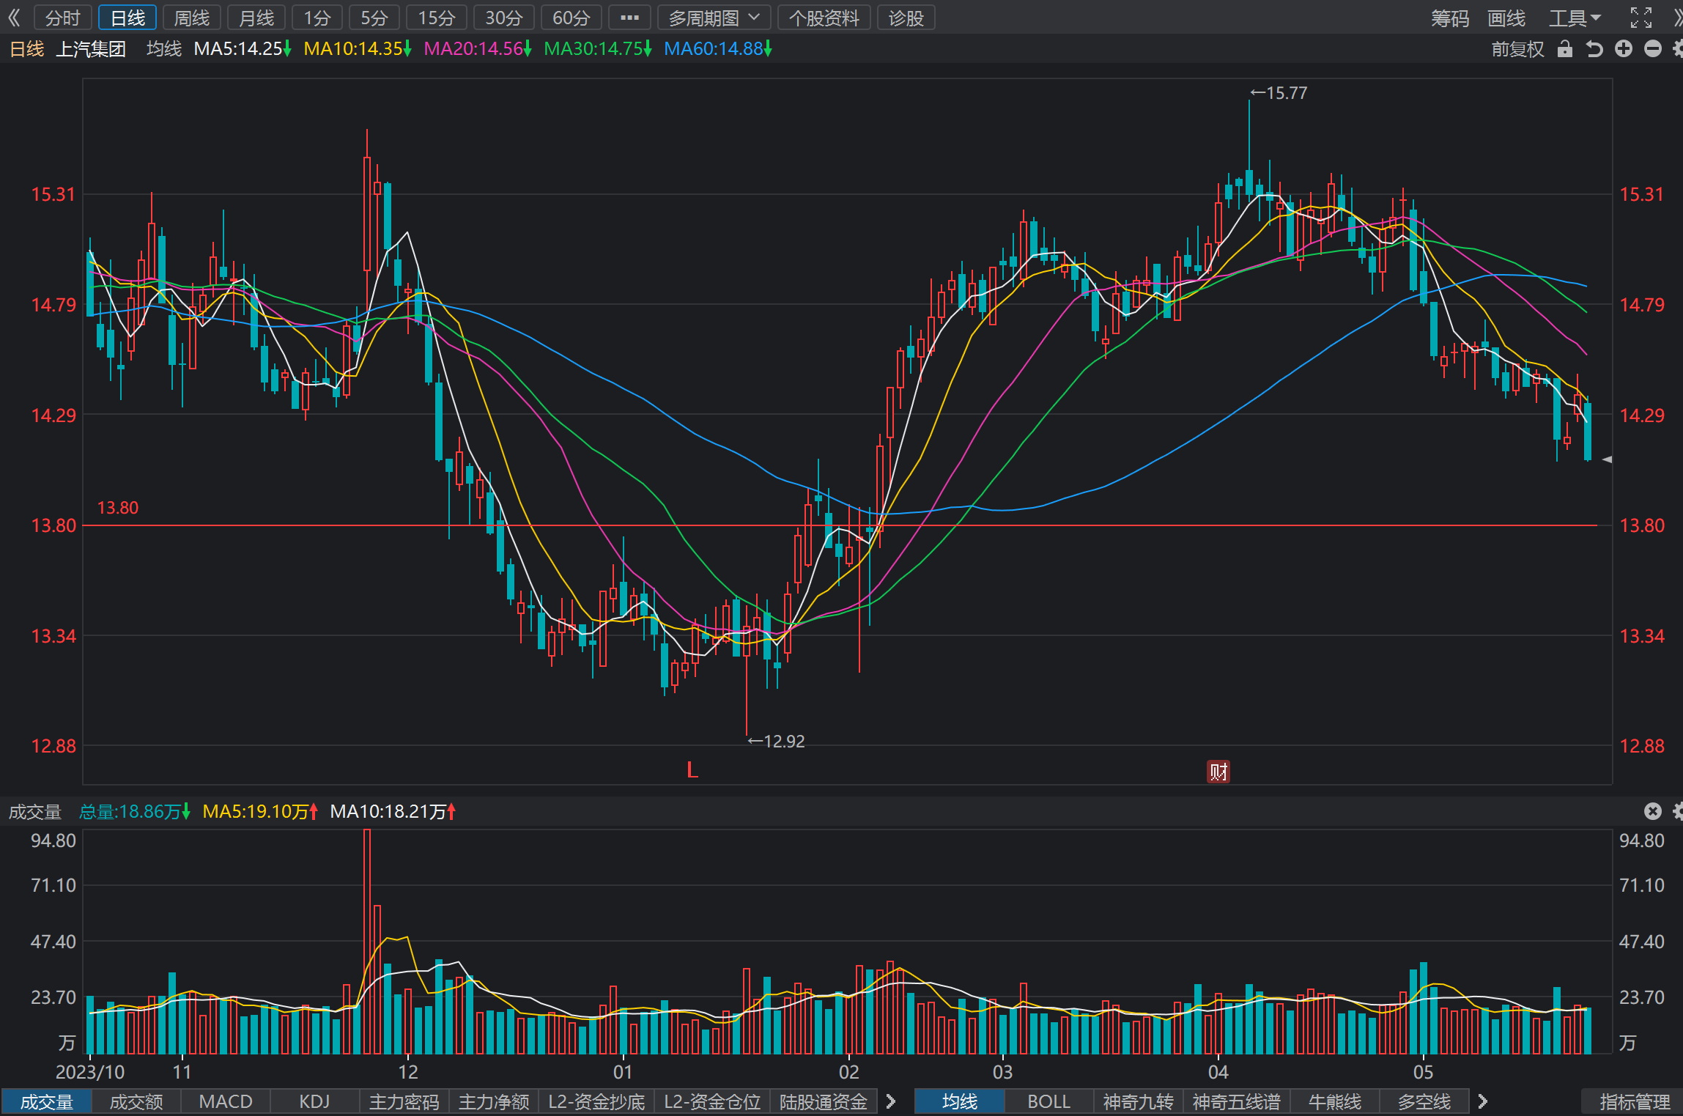Viewport: 1683px width, 1116px height.
Task: Open the more timeframes ellipsis button
Action: [x=629, y=18]
